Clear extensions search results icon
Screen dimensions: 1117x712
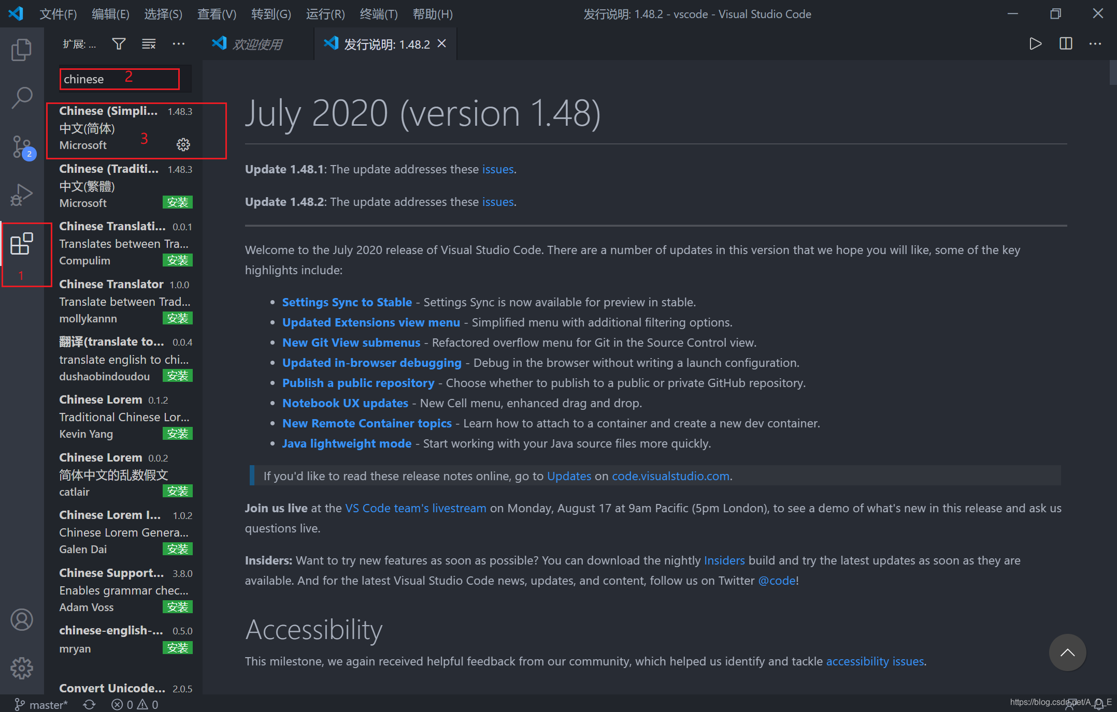coord(149,44)
